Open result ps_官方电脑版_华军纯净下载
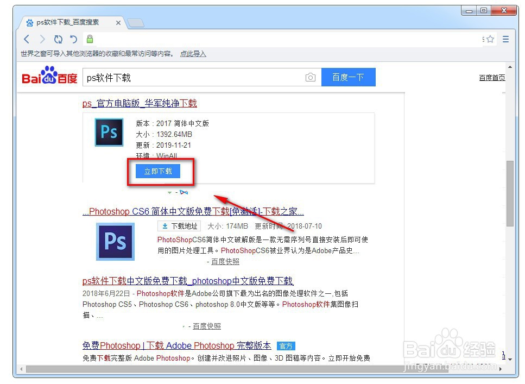Viewport: 525px width, 384px height. pyautogui.click(x=140, y=103)
